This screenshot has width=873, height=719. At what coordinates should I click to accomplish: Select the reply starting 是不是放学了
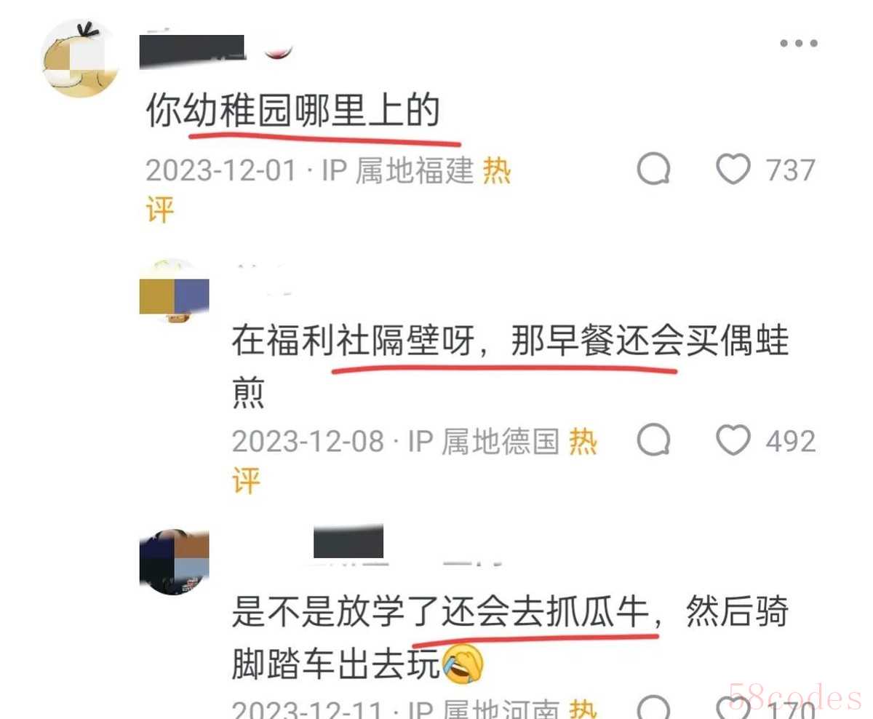click(x=511, y=637)
